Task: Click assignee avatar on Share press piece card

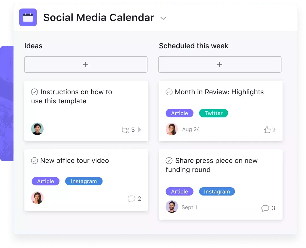Action: coord(172,207)
